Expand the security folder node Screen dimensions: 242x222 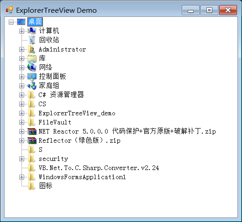[21, 159]
